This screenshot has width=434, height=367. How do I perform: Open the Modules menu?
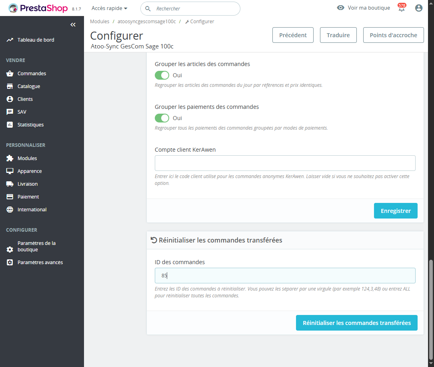point(27,158)
